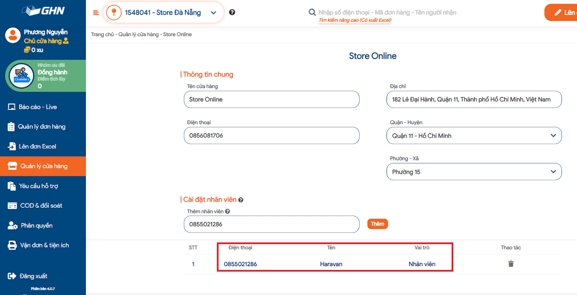The height and width of the screenshot is (295, 577).
Task: Open Tìm kiếm nâng cao advanced search link
Action: click(x=355, y=20)
